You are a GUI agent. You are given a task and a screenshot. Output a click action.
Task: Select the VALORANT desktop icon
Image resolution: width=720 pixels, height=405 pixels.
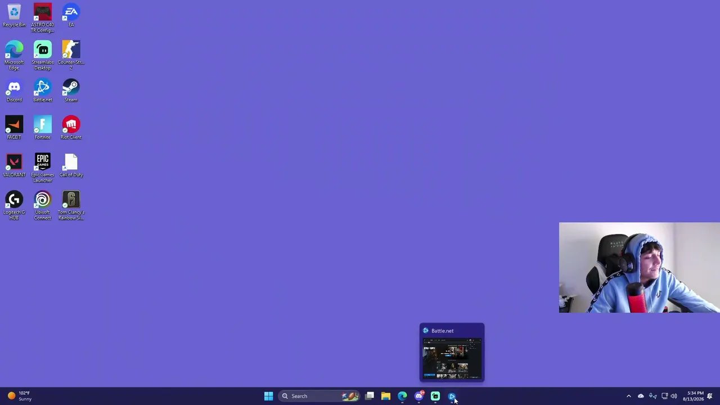[14, 165]
